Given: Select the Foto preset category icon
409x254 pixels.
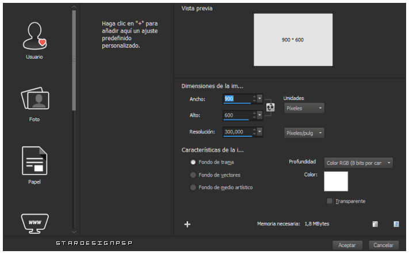Looking at the screenshot, I should (x=35, y=98).
